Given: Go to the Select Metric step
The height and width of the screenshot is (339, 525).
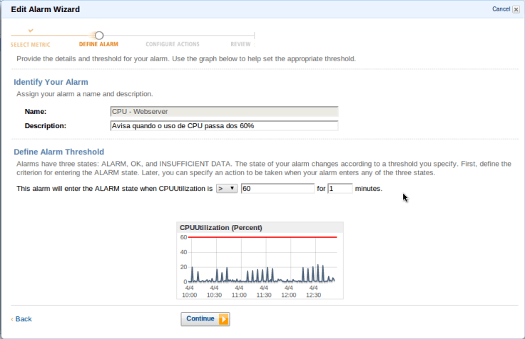Looking at the screenshot, I should [30, 44].
